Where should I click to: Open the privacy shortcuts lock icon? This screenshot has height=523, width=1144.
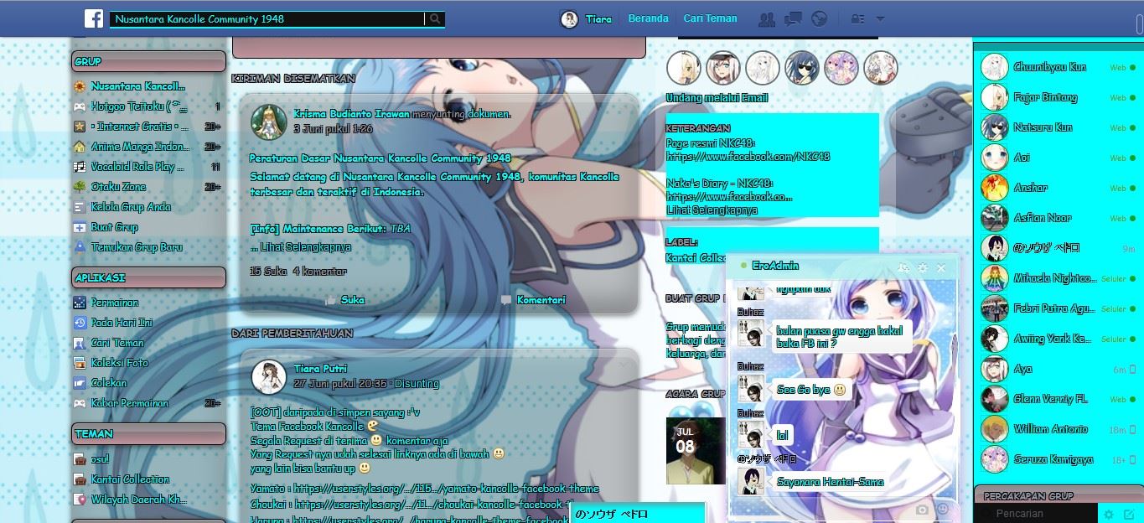coord(857,18)
